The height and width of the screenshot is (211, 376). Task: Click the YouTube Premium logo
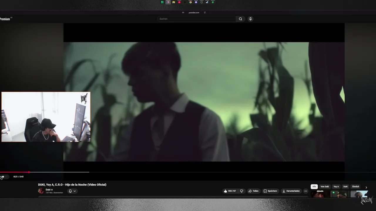(x=6, y=19)
